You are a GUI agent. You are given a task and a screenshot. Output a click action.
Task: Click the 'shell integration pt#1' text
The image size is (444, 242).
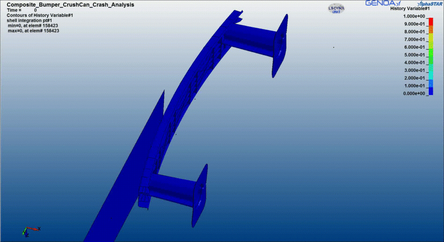point(29,20)
